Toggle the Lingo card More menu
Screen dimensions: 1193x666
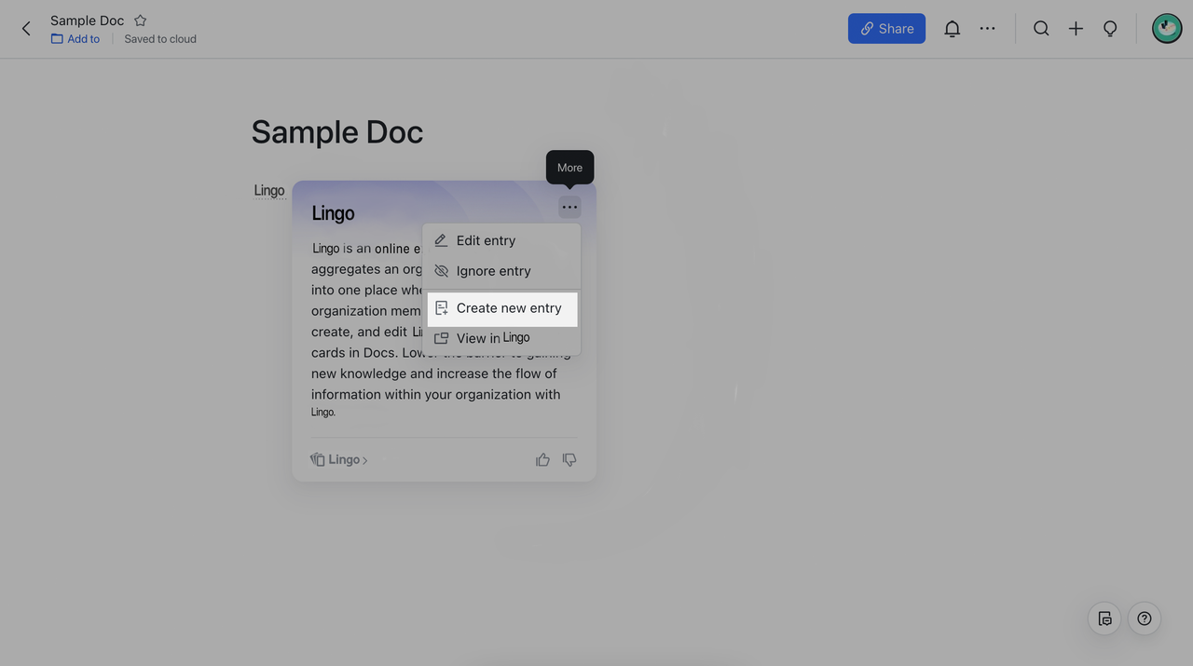click(x=569, y=207)
